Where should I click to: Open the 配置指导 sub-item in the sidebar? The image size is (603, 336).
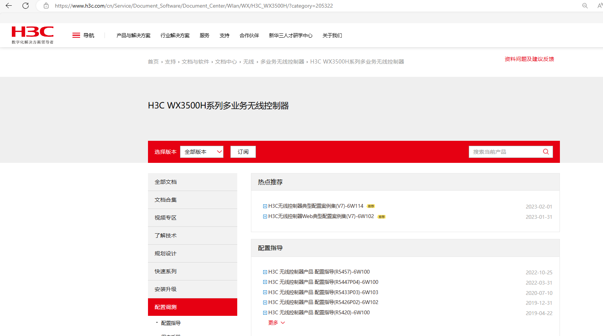tap(171, 323)
